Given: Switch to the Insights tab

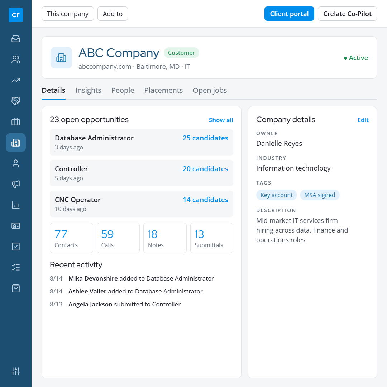Looking at the screenshot, I should pos(89,90).
